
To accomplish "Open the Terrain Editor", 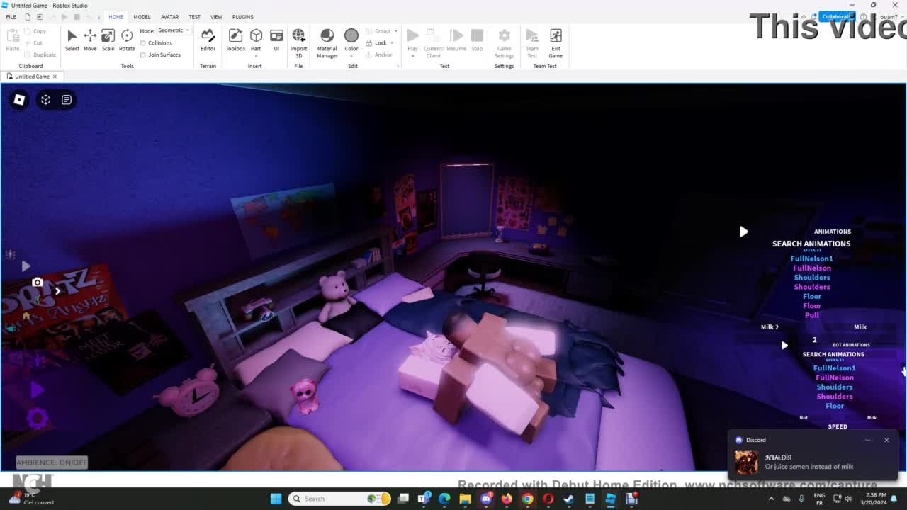I will (208, 40).
